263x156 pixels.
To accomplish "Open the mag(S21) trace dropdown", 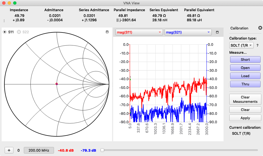I will click(188, 32).
